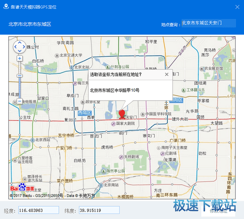Screen dimensions: 244x219
Task: Click the 团结湖 map label
Action: pos(200,83)
